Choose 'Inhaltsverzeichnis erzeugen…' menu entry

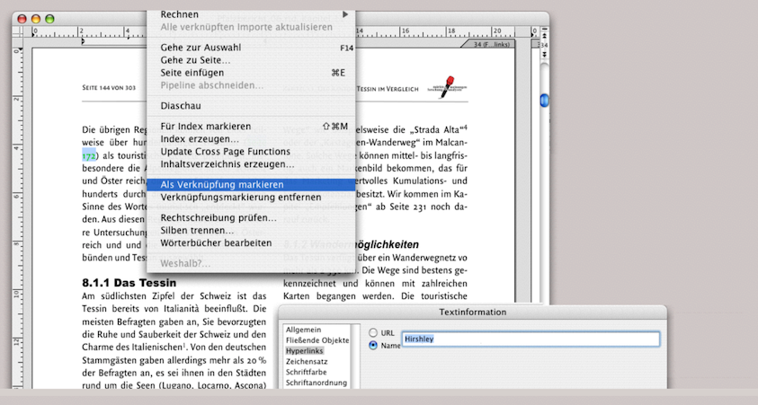227,164
